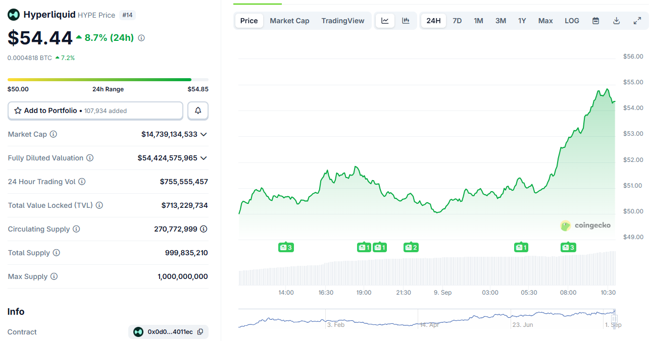
Task: Expand Fully Diluted Valuation details
Action: click(x=204, y=158)
